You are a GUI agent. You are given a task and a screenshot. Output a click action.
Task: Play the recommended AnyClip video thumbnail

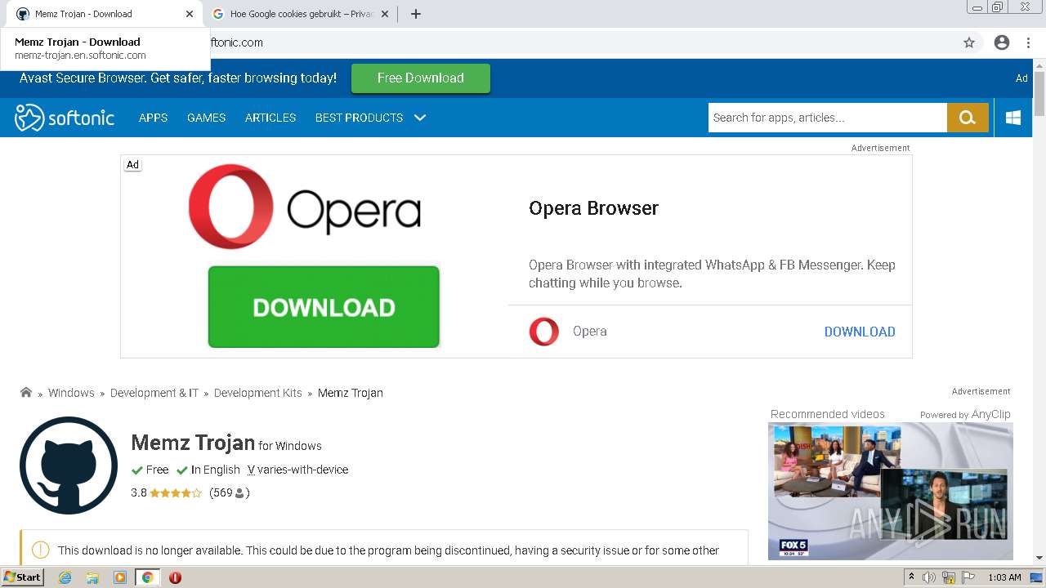[x=891, y=492]
